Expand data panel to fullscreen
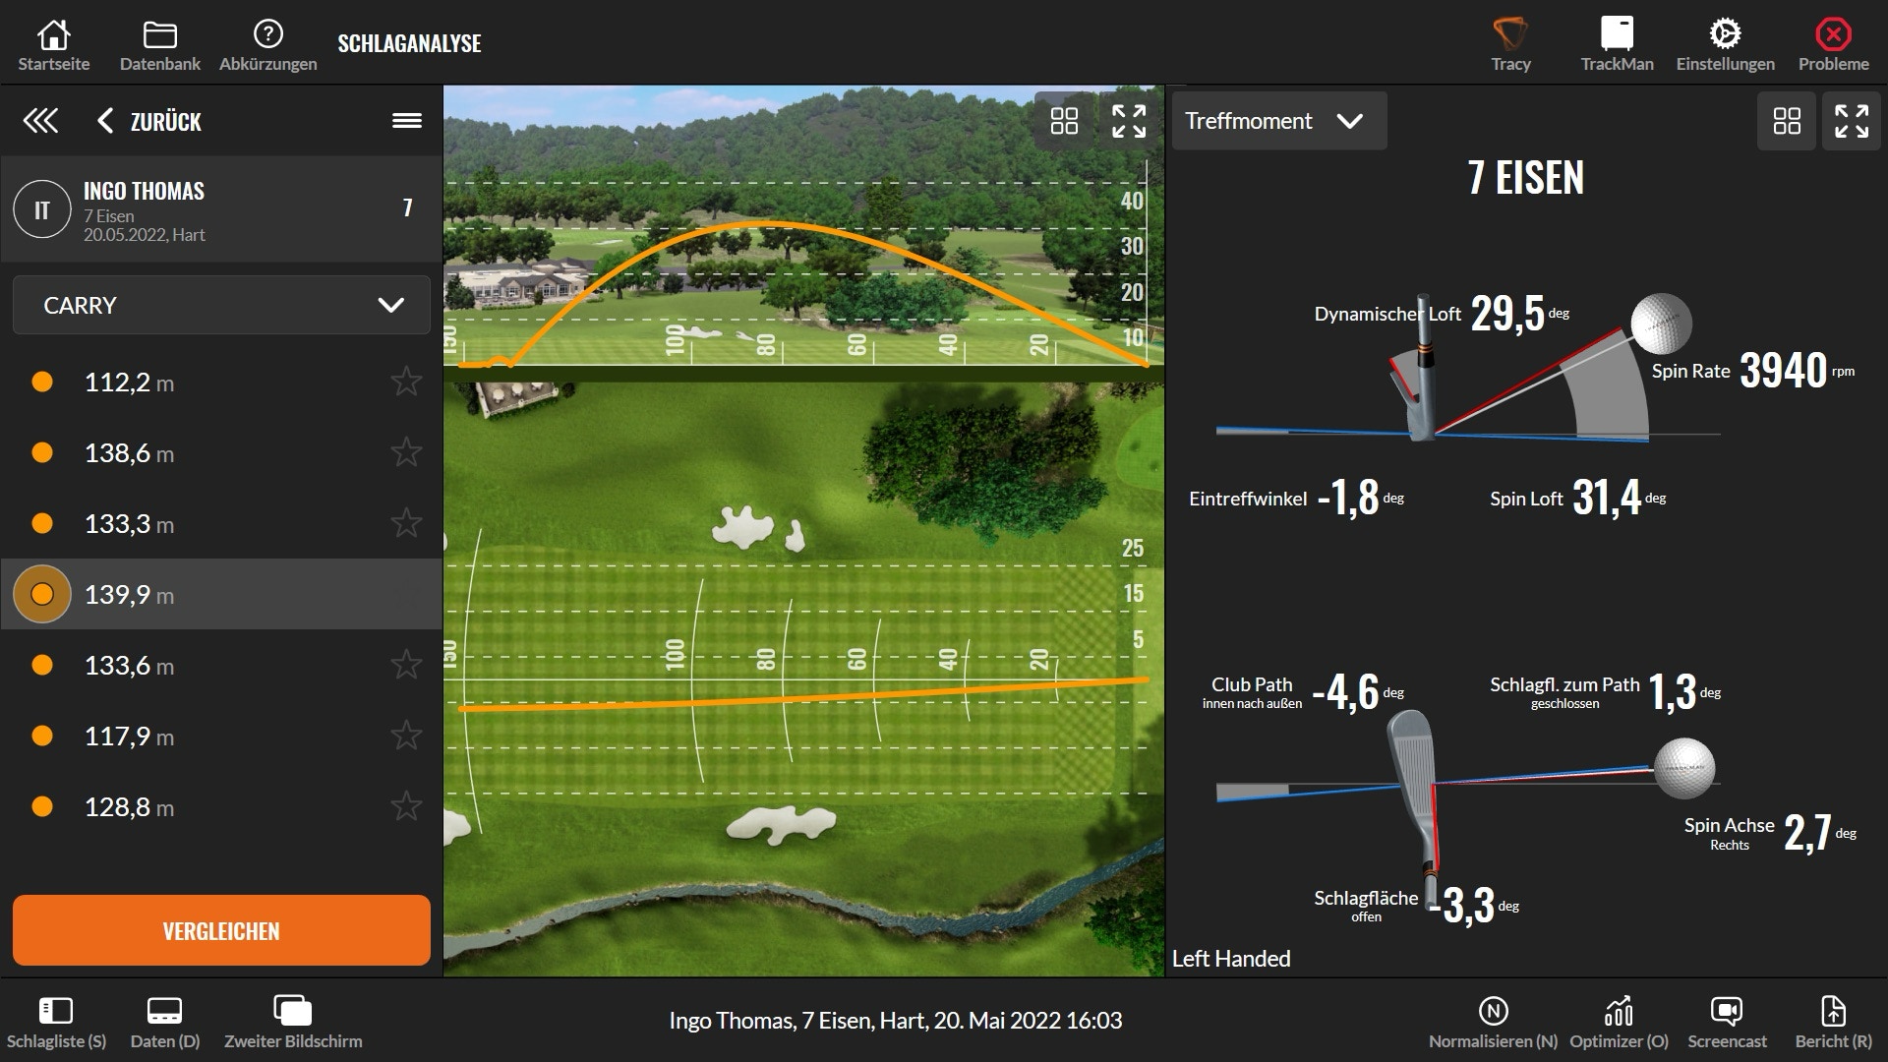The height and width of the screenshot is (1062, 1888). coord(1852,121)
